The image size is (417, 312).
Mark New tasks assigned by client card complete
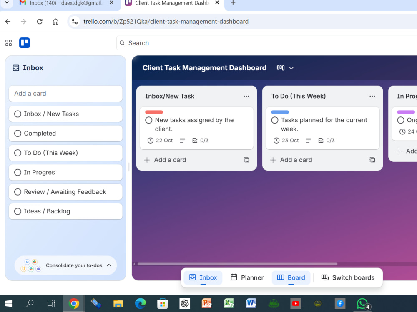(149, 120)
